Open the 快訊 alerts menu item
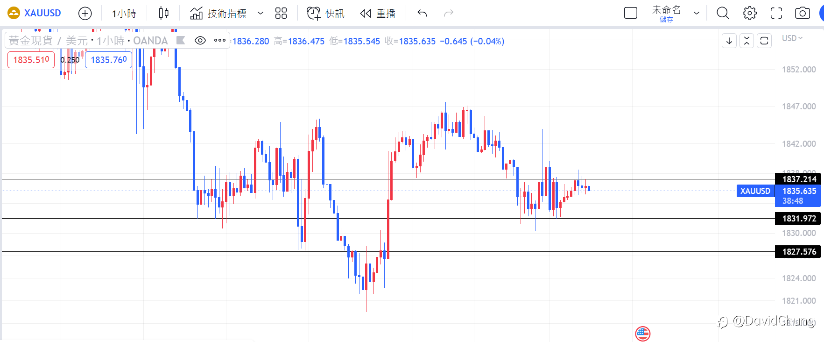 pyautogui.click(x=326, y=14)
